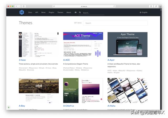Click the themes Search input box

pyautogui.click(x=115, y=23)
